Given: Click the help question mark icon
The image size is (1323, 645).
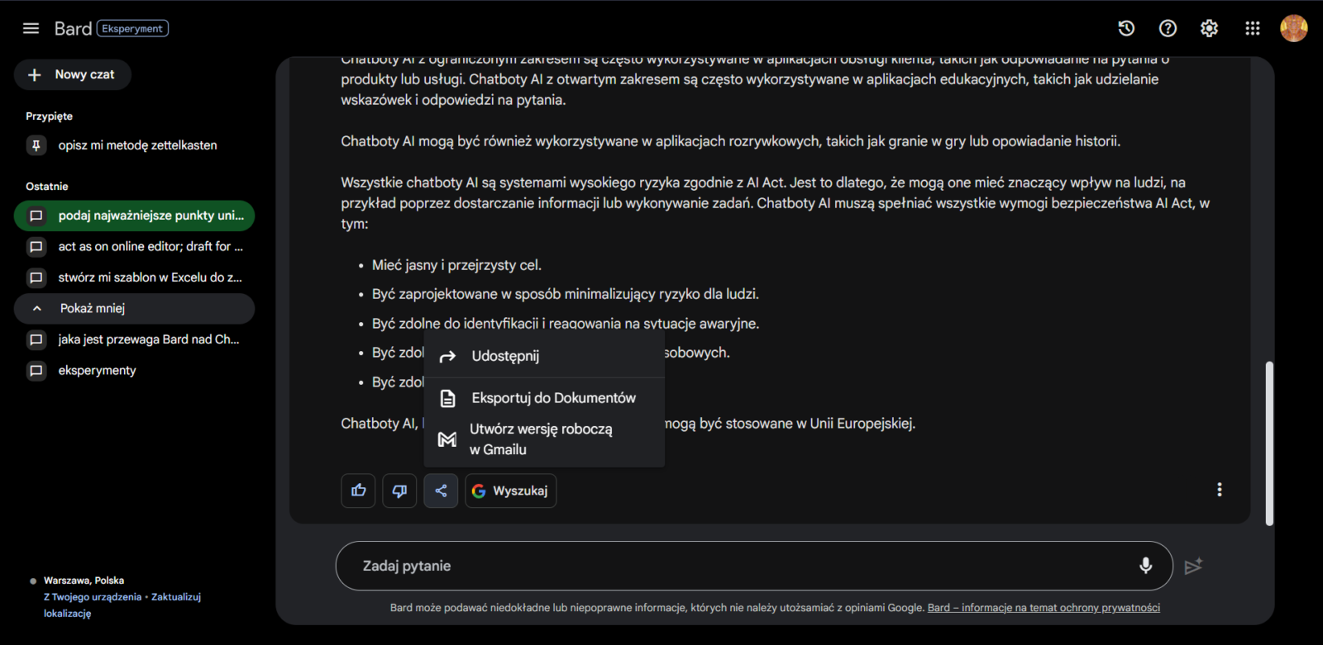Looking at the screenshot, I should [x=1168, y=28].
